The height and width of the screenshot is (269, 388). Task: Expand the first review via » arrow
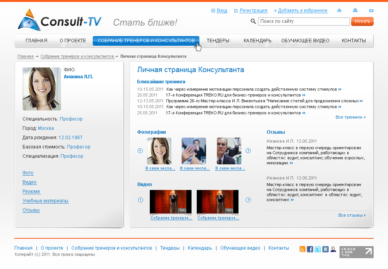coord(291,163)
